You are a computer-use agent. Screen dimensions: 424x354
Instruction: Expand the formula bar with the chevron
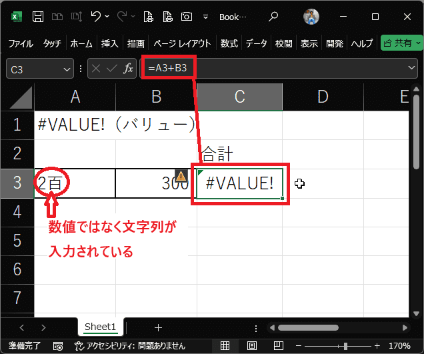pyautogui.click(x=412, y=68)
